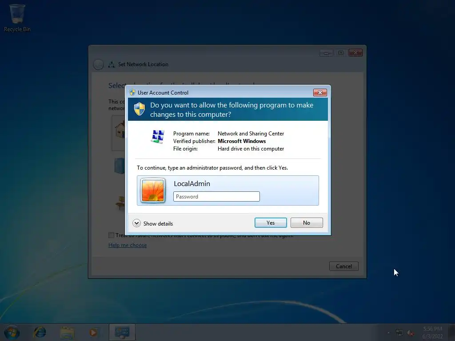The image size is (455, 341).
Task: Click the No button in User Account Control
Action: 307,223
